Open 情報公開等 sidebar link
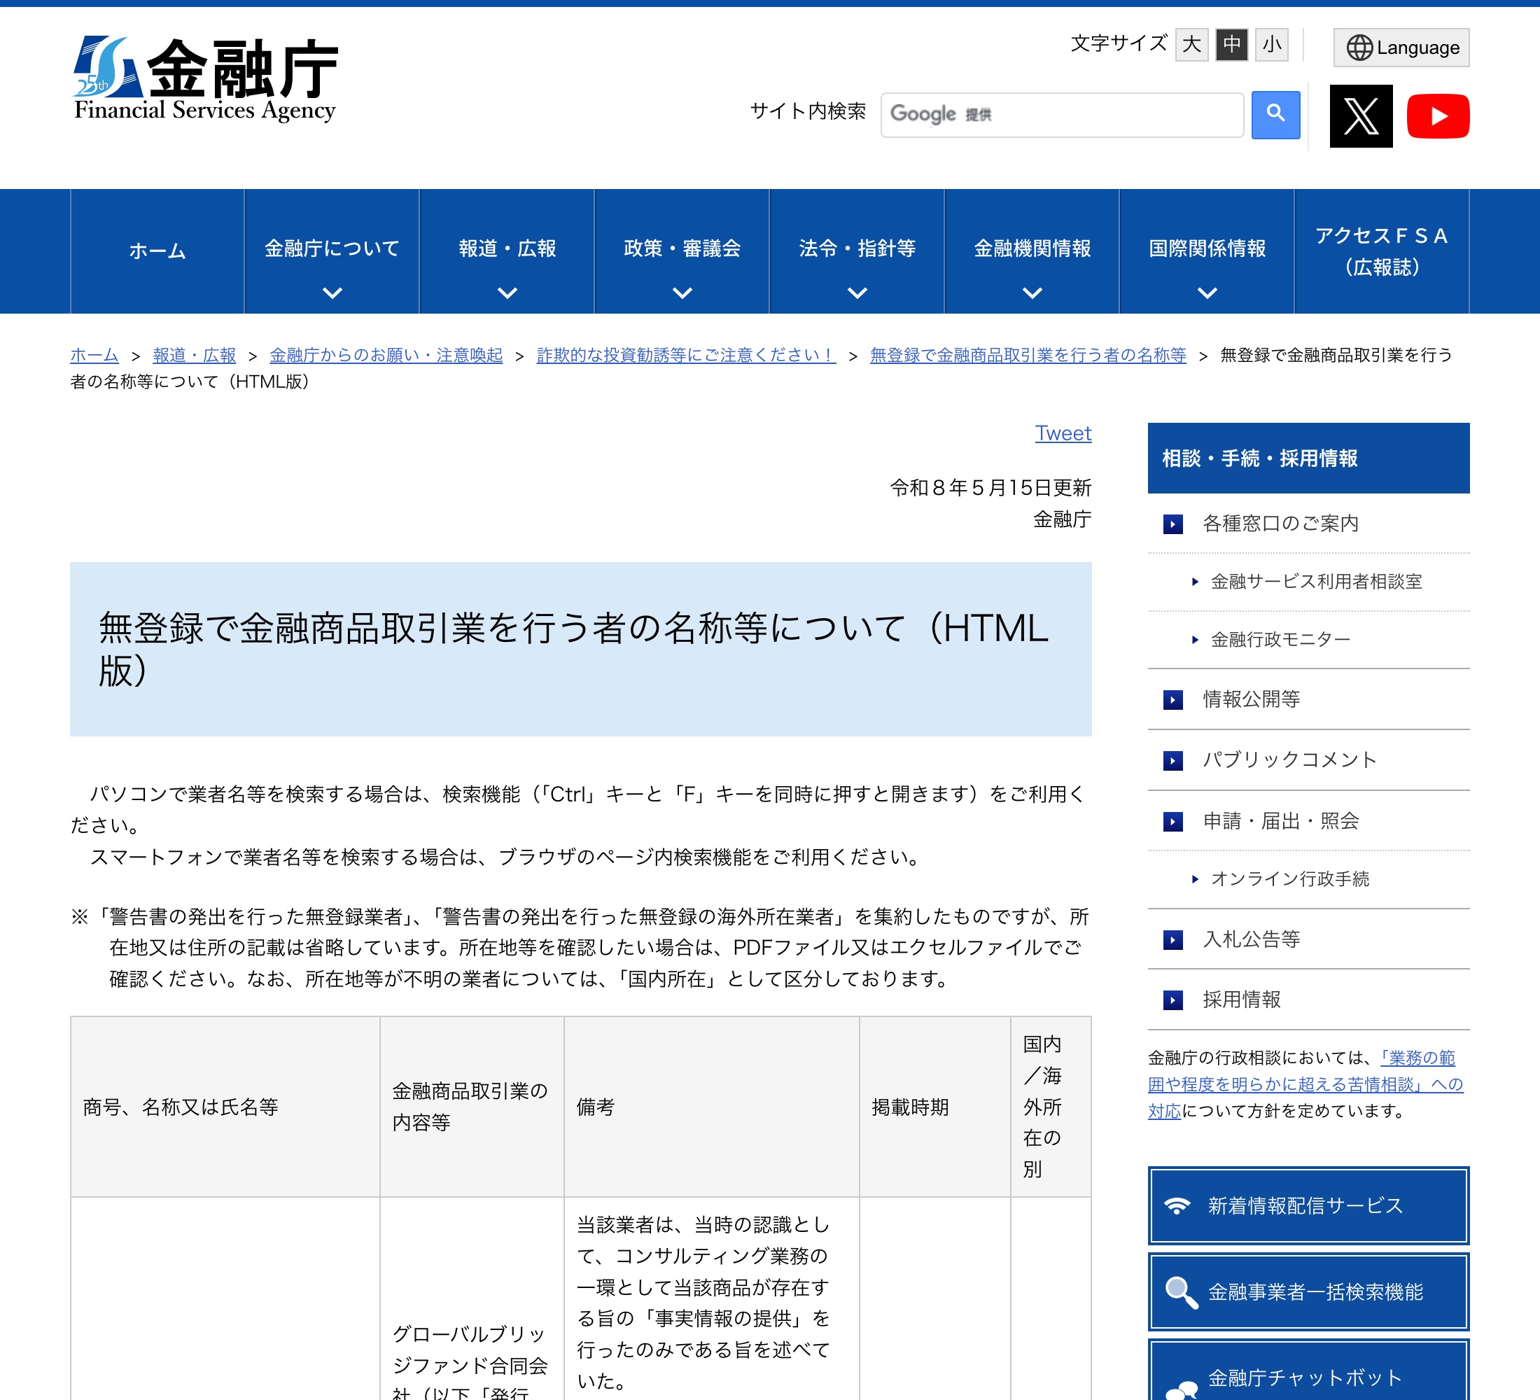 1252,699
